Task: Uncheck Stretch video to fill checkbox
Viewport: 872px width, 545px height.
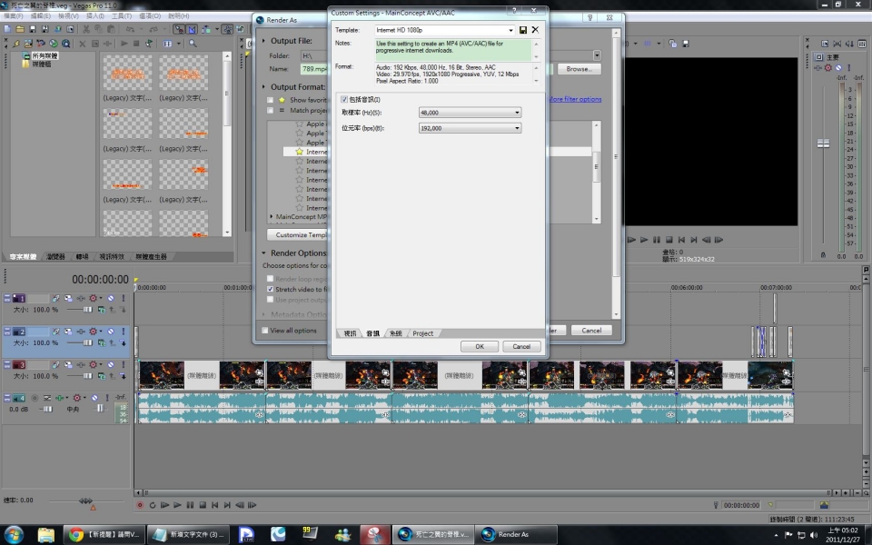Action: tap(270, 289)
